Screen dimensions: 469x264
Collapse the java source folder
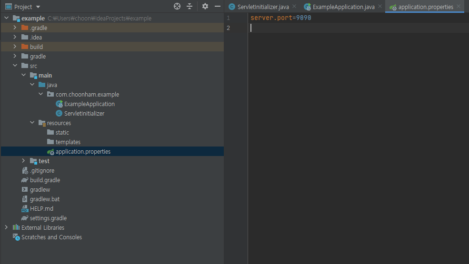click(x=32, y=85)
